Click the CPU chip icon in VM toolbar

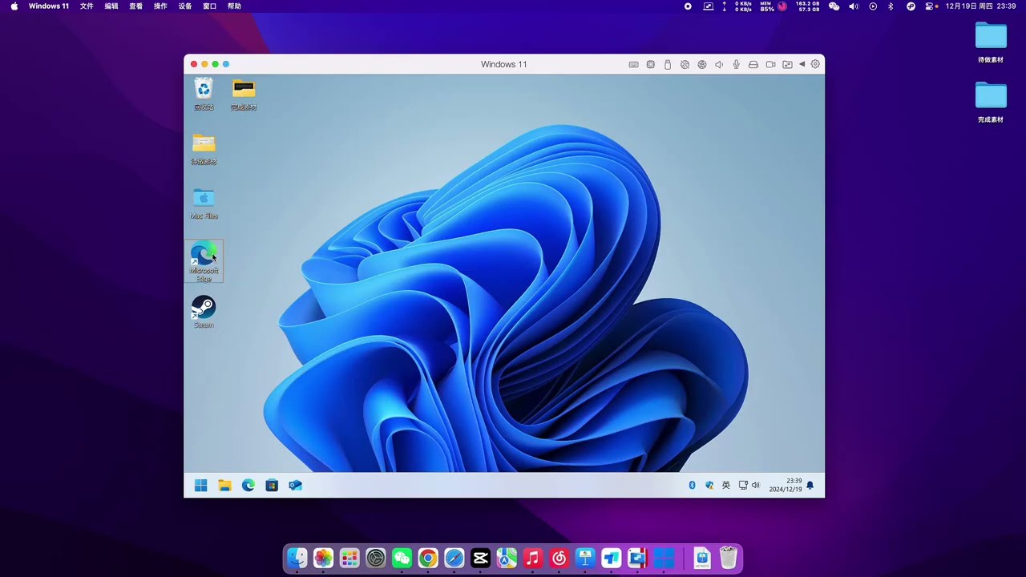tap(650, 64)
